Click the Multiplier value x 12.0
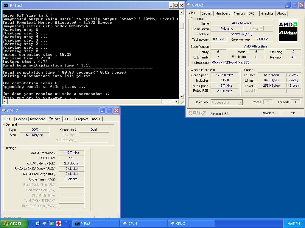Image resolution: width=305 pixels, height=228 pixels. click(x=225, y=80)
